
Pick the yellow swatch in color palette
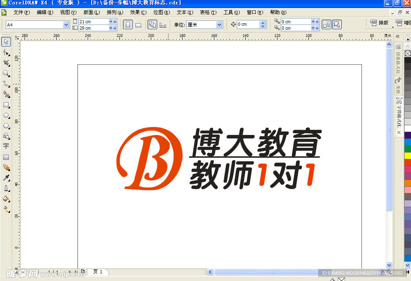(407, 156)
